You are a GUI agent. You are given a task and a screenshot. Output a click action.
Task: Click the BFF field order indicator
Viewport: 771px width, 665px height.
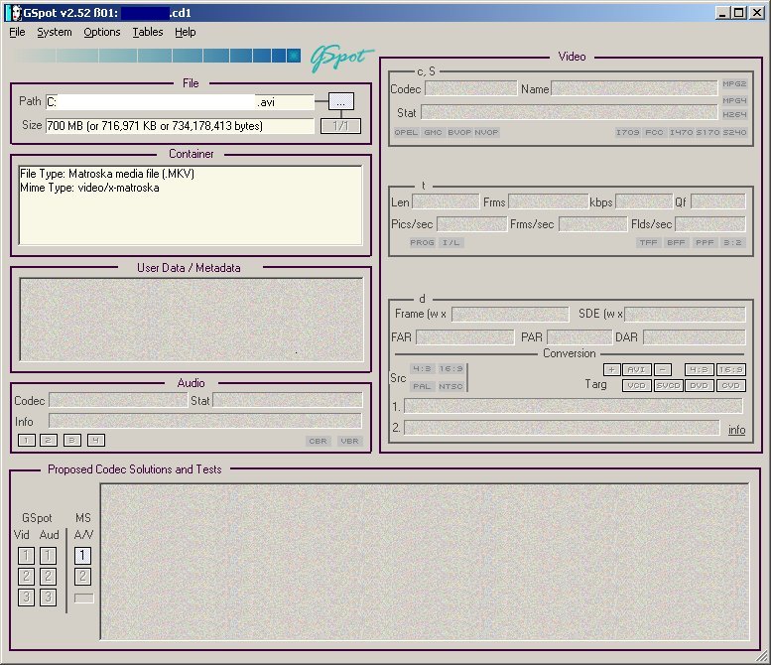pyautogui.click(x=676, y=242)
